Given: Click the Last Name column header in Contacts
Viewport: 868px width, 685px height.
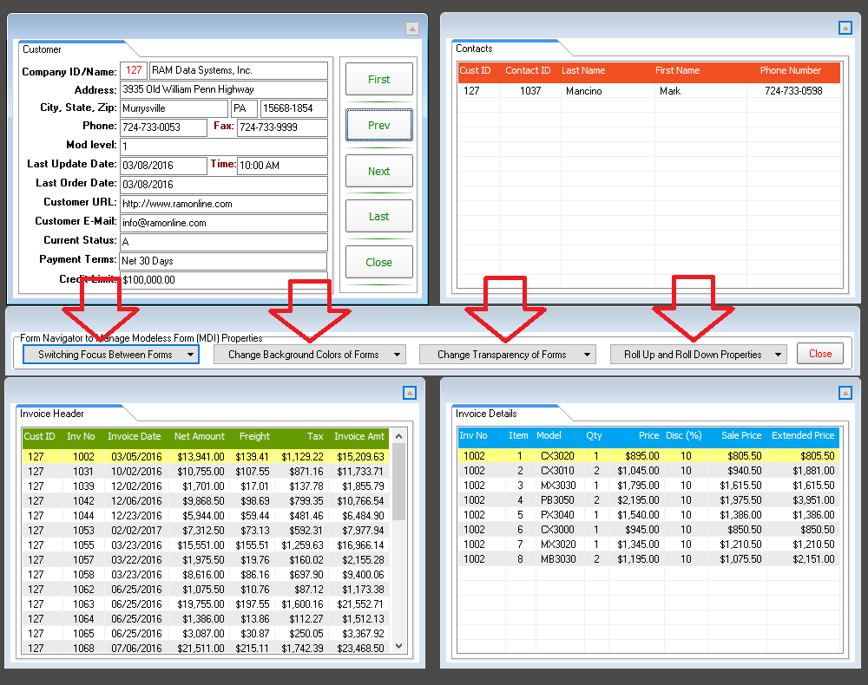Looking at the screenshot, I should tap(584, 71).
